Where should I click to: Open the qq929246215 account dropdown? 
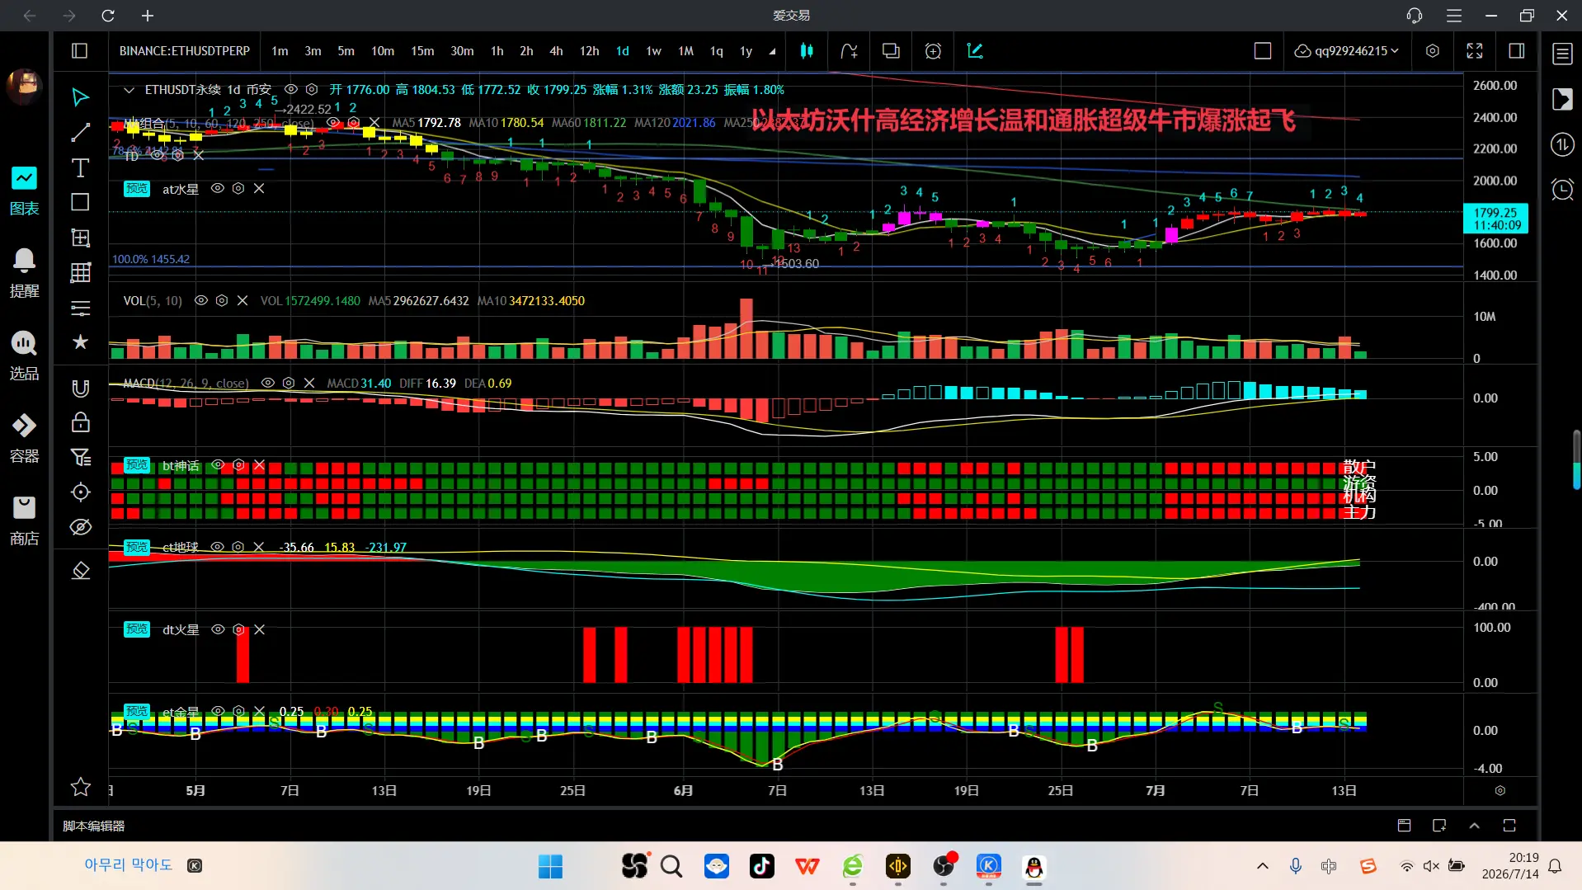pos(1347,51)
